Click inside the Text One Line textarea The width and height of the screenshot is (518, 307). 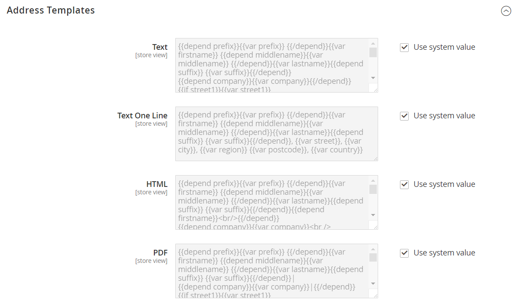277,134
